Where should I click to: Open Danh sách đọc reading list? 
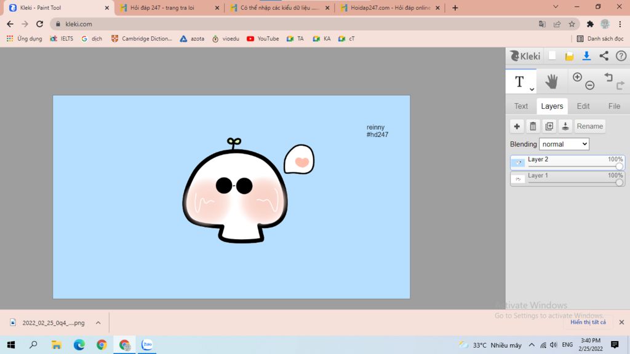(x=600, y=39)
